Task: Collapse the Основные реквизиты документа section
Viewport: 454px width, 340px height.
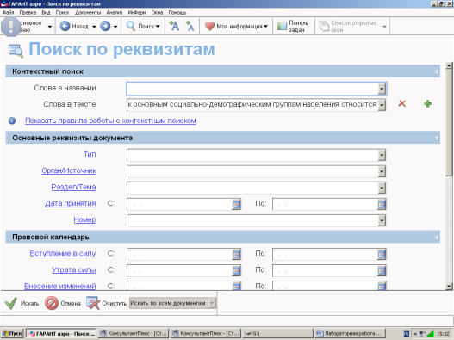Action: point(436,138)
